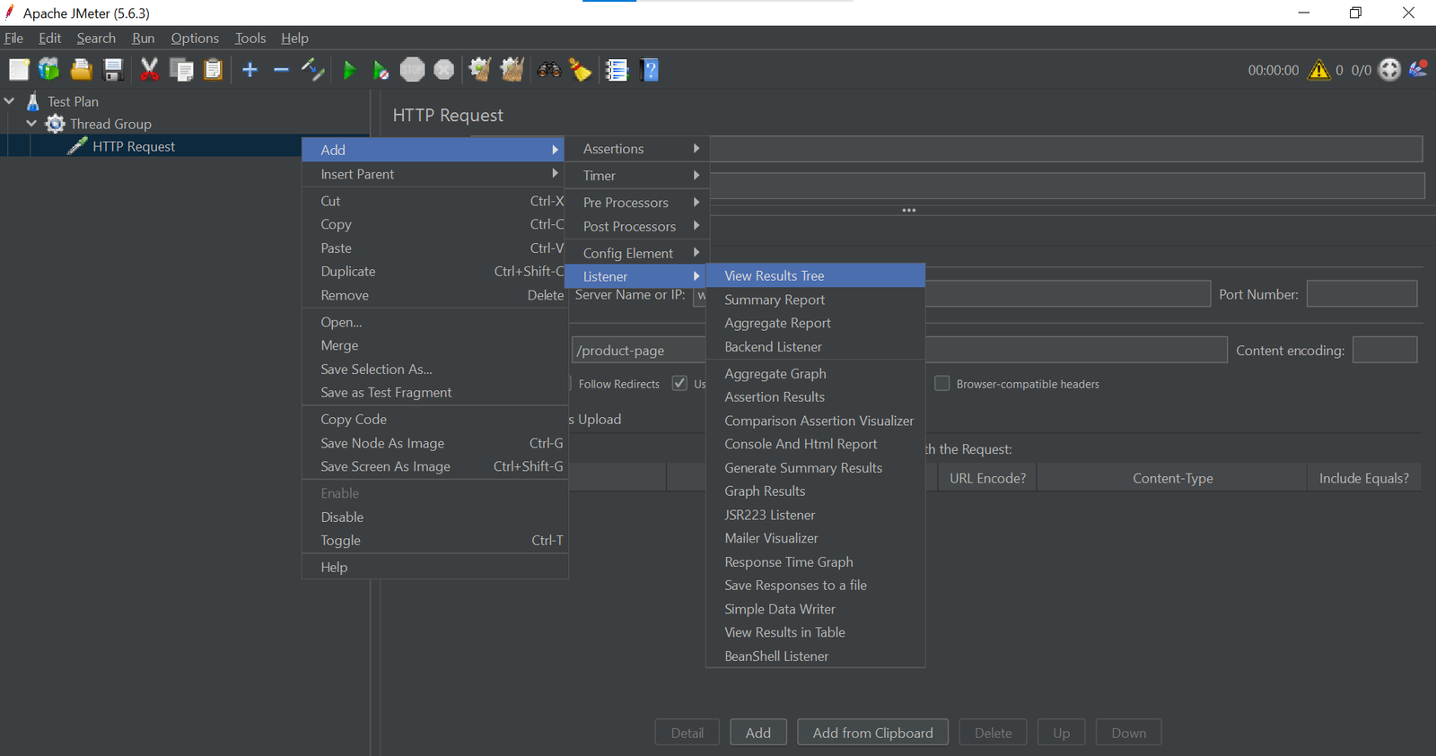The height and width of the screenshot is (756, 1436).
Task: Expand the Timer submenu
Action: pos(637,176)
